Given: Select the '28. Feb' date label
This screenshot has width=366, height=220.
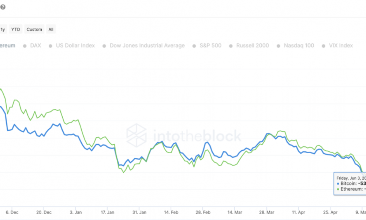Looking at the screenshot, I should click(x=203, y=212).
